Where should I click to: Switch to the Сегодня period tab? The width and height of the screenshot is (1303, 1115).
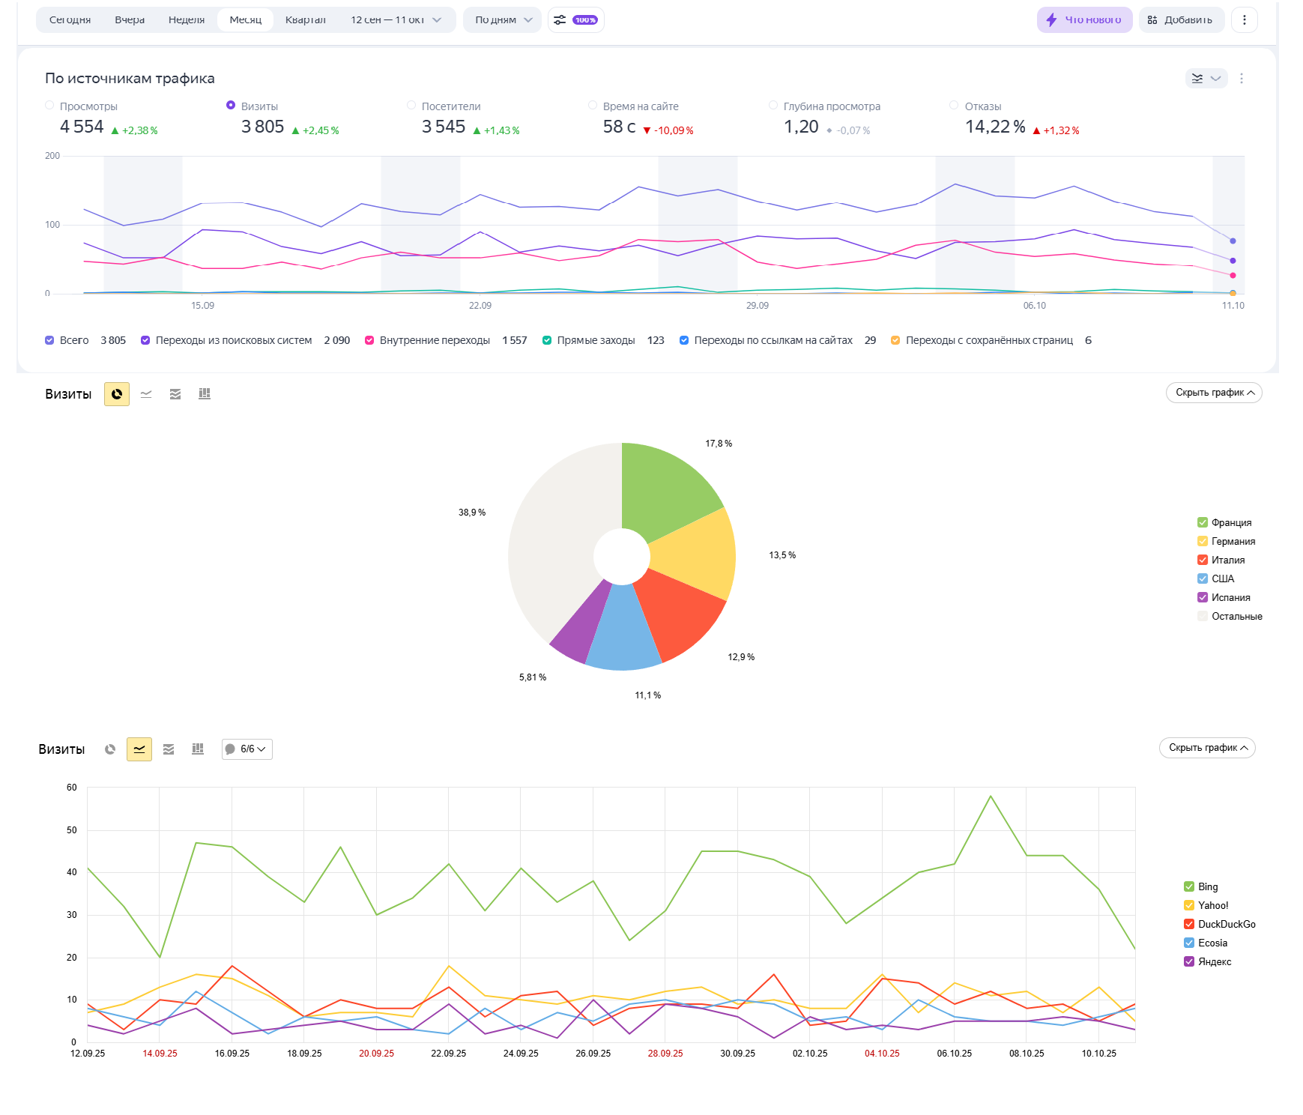pyautogui.click(x=70, y=20)
